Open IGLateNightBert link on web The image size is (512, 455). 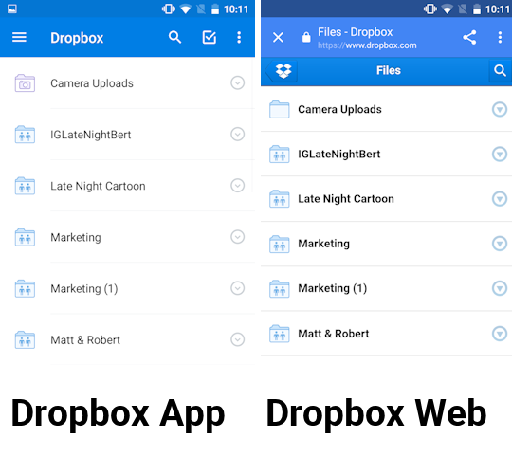pyautogui.click(x=338, y=155)
